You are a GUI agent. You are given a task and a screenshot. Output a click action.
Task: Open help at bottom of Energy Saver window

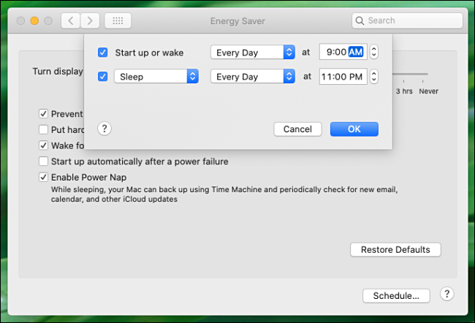tap(446, 294)
